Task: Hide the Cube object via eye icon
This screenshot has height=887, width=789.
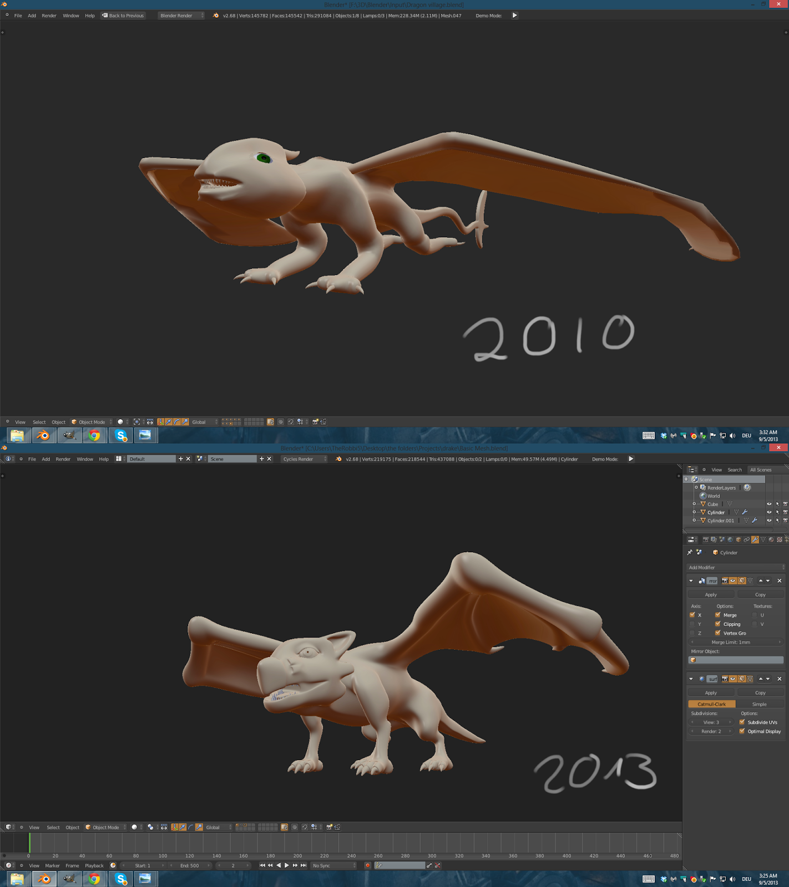Action: tap(769, 504)
